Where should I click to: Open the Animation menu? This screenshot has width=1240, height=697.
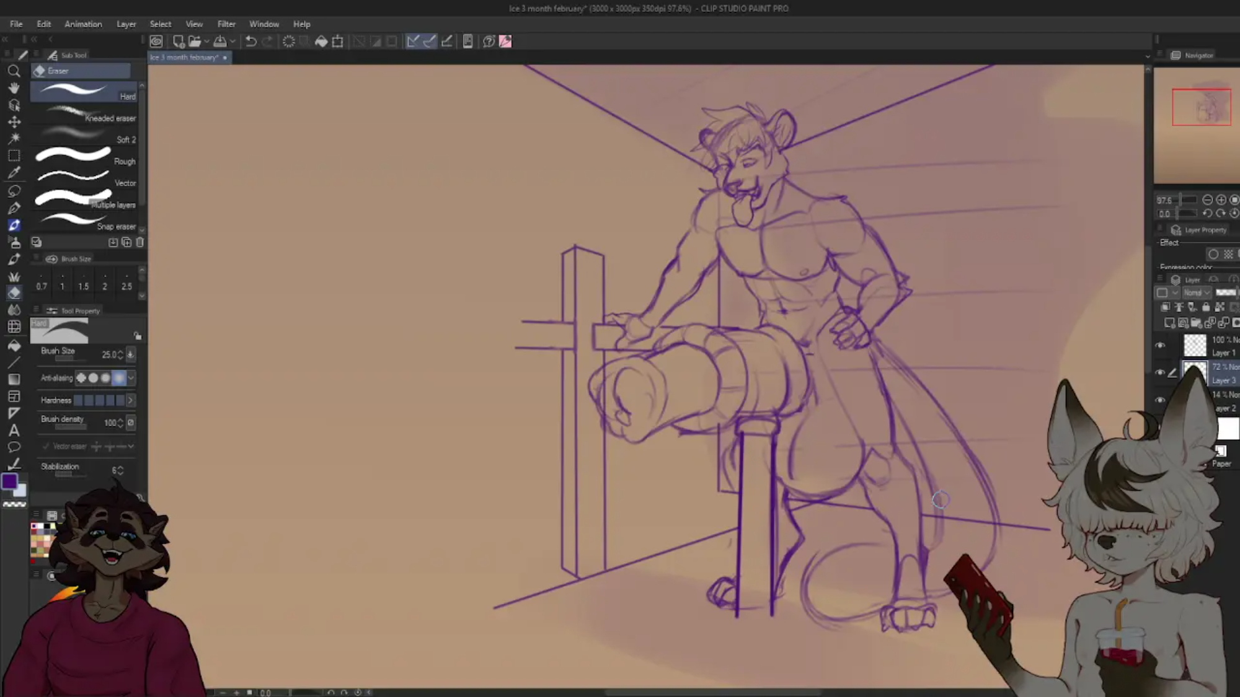(83, 24)
